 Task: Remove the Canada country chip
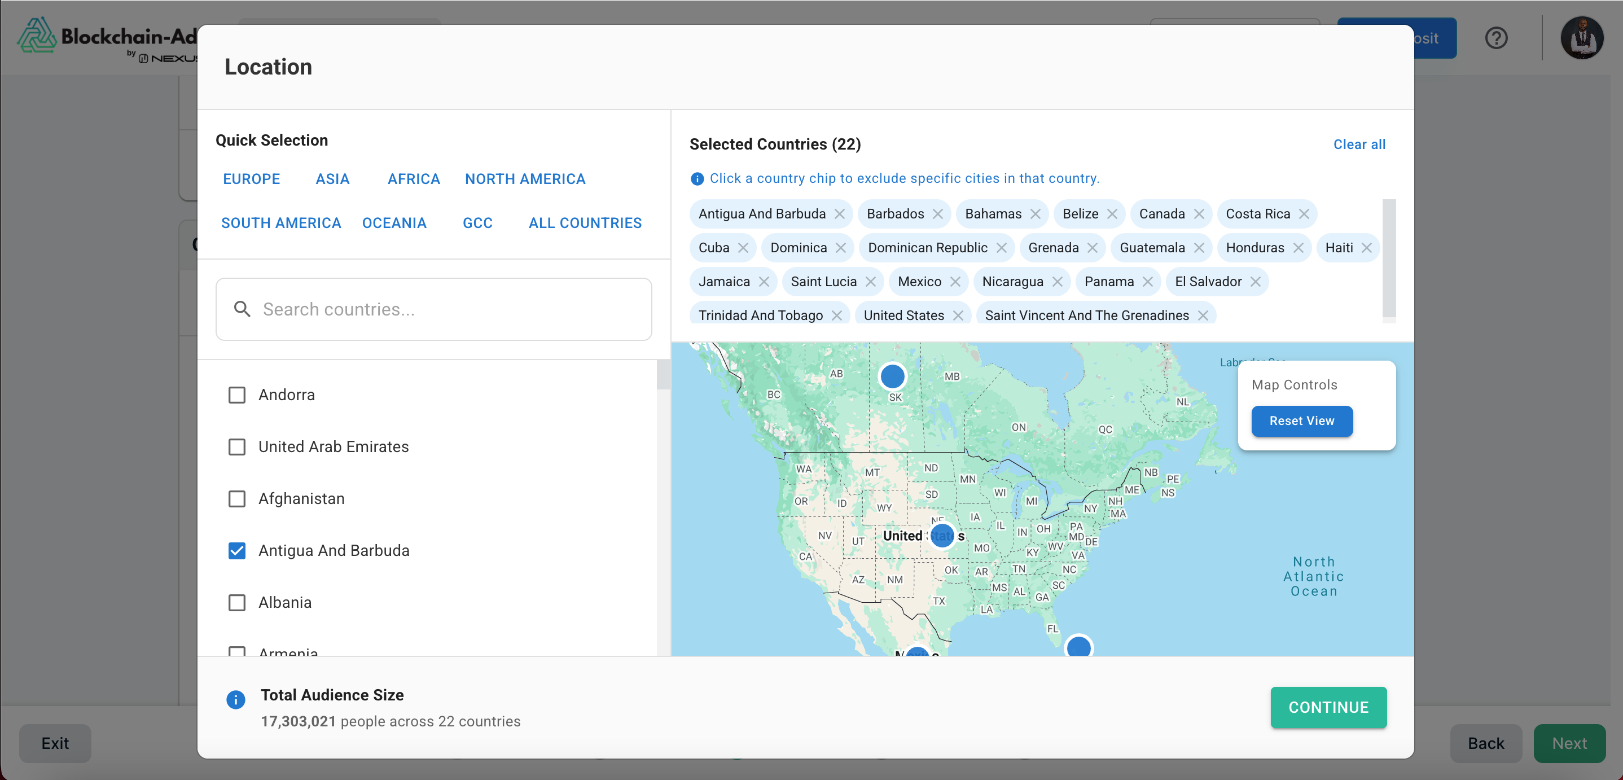pos(1199,214)
